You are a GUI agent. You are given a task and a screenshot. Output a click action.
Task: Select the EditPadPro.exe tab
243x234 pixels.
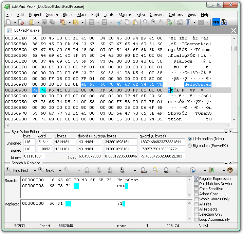[x=23, y=30]
